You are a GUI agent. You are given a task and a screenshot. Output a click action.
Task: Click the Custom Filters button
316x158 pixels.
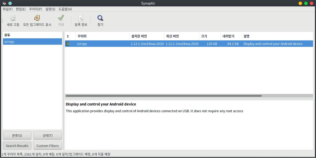tap(48, 146)
